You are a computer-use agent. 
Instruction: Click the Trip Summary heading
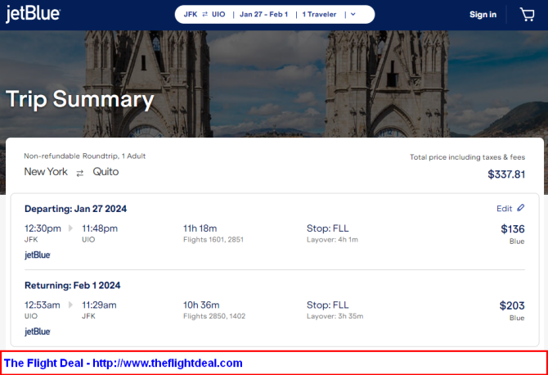pos(80,99)
